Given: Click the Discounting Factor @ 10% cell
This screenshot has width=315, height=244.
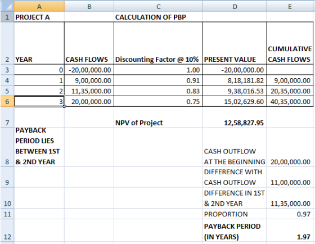Looking at the screenshot, I should 158,43.
